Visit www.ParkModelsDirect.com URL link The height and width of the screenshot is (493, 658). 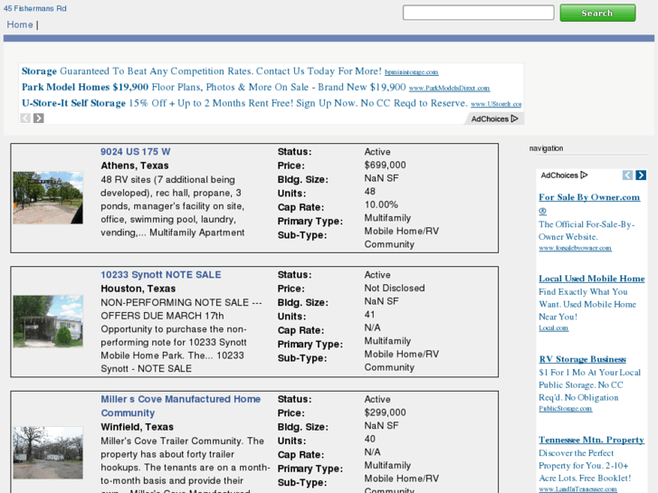click(449, 88)
